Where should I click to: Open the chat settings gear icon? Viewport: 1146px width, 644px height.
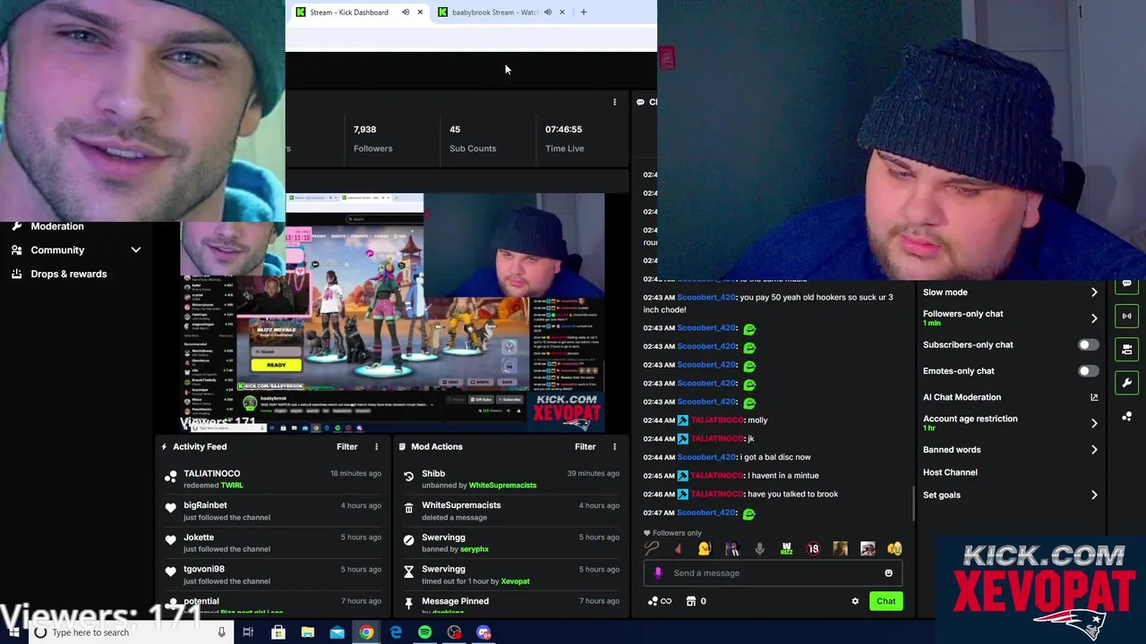[855, 601]
